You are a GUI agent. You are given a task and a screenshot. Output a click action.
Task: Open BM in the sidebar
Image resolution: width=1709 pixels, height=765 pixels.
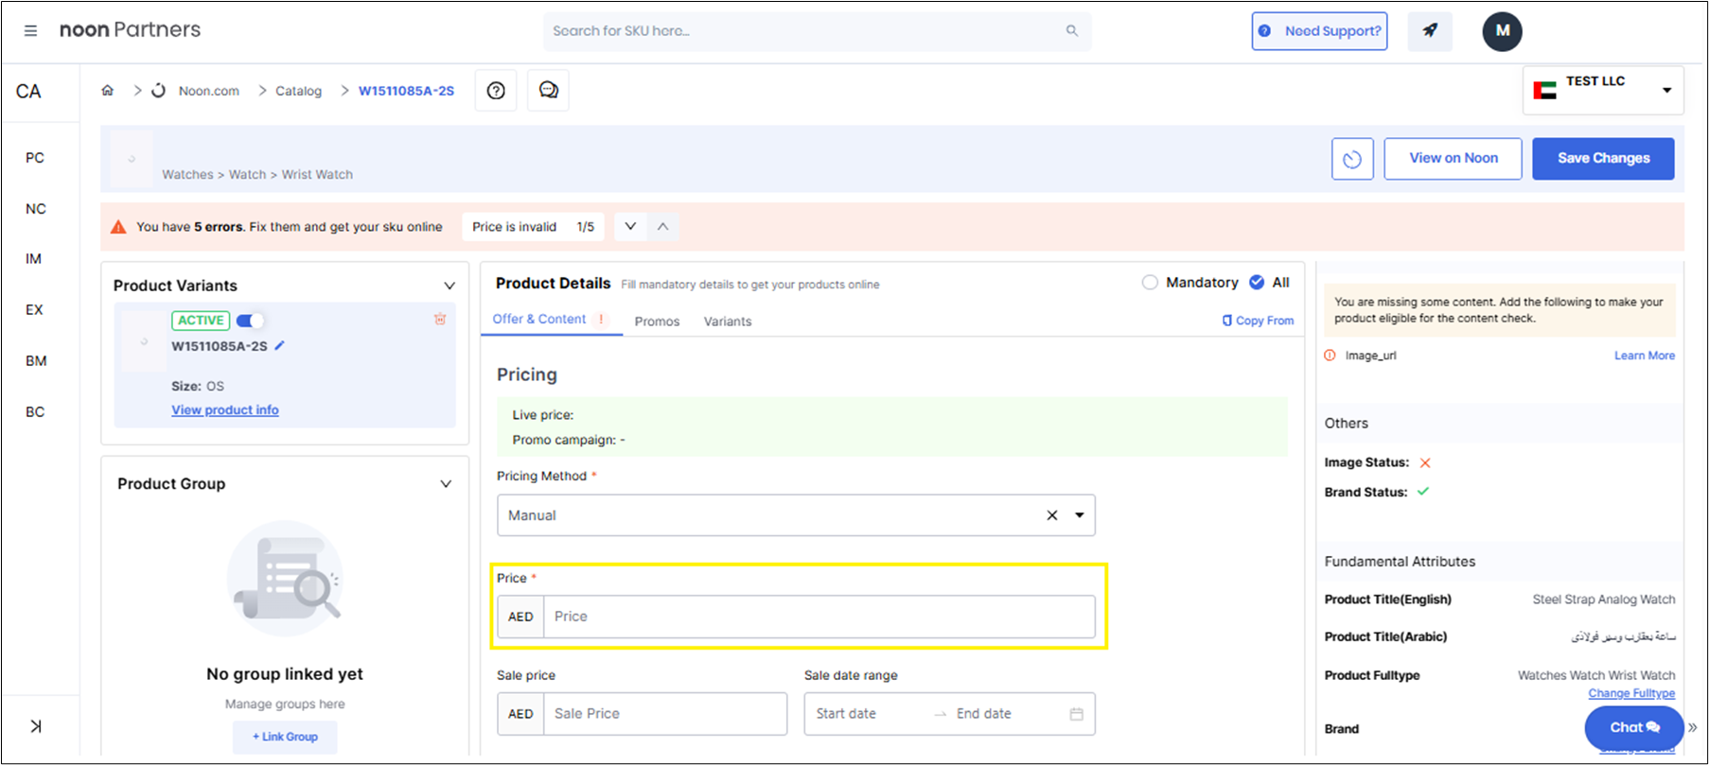36,361
